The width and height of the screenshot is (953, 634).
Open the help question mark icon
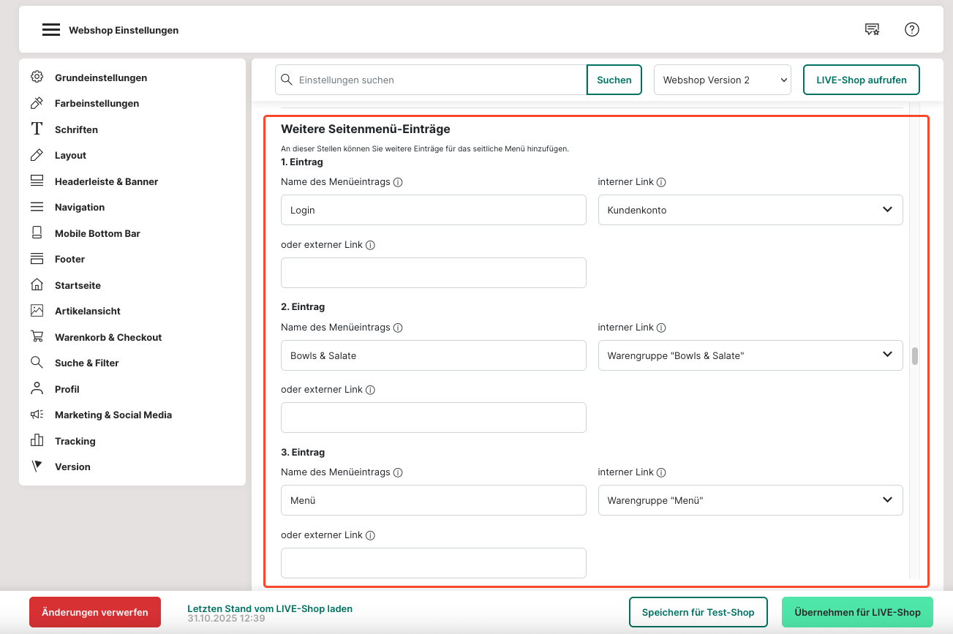(x=911, y=29)
